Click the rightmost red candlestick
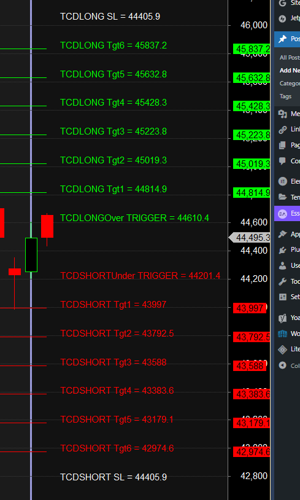The width and height of the screenshot is (300, 500). (x=47, y=226)
